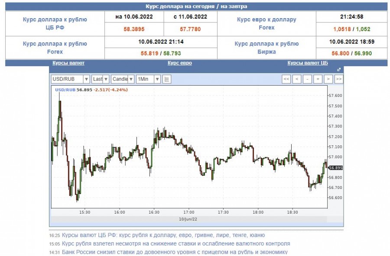Zoom out chart with minus button
This screenshot has height=256, width=390.
[x=307, y=79]
